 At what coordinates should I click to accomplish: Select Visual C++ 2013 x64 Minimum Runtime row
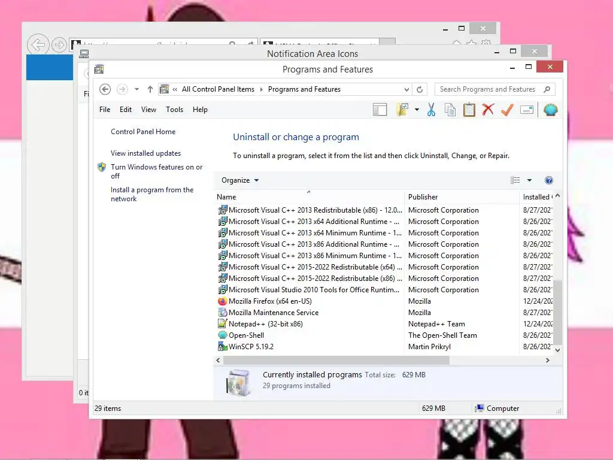pos(385,233)
